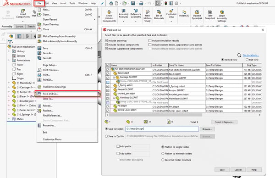The width and height of the screenshot is (275, 178).
Task: Expand the Annotations node in the feature tree
Action: coord(9,60)
